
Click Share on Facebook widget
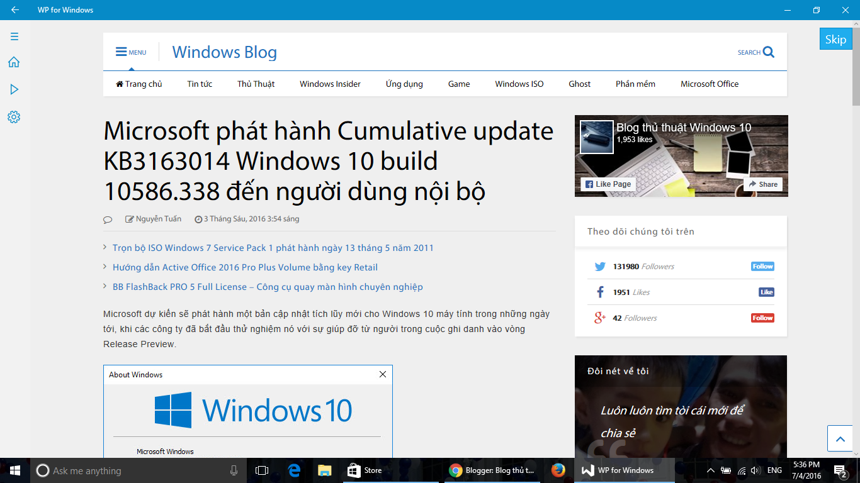pos(763,184)
